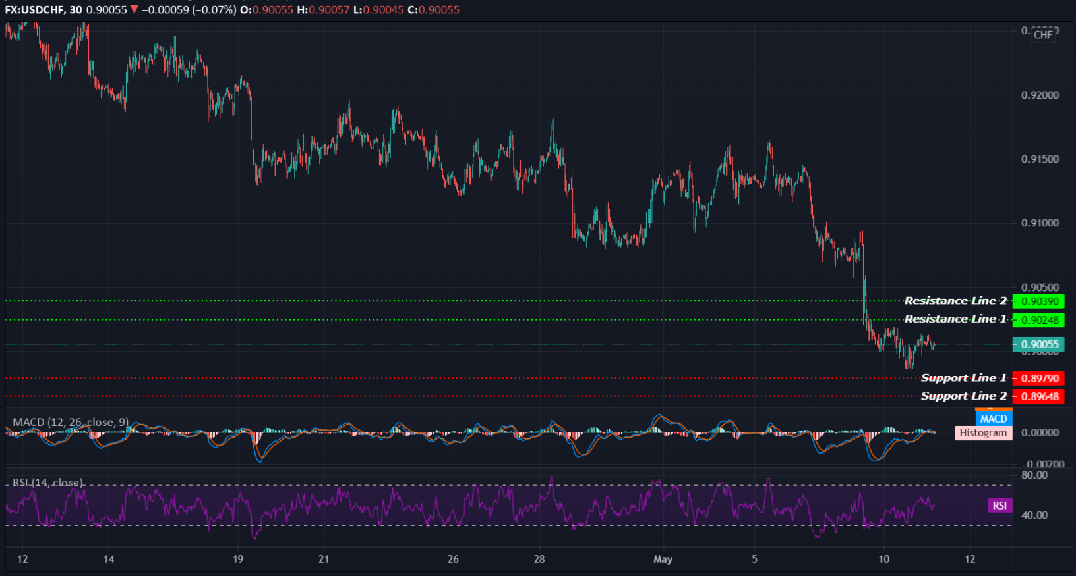Click the 14 date on time axis
Screen dimensions: 1076x576
click(x=109, y=560)
